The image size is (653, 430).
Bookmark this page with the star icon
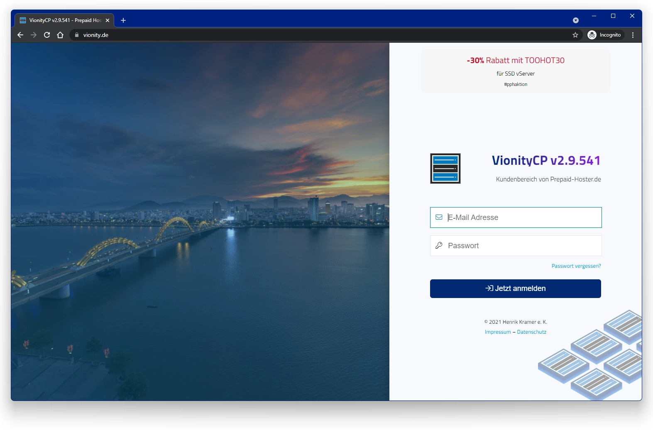pos(575,35)
